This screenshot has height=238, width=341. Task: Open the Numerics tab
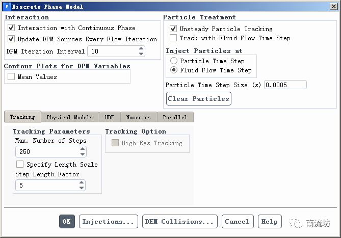click(138, 117)
